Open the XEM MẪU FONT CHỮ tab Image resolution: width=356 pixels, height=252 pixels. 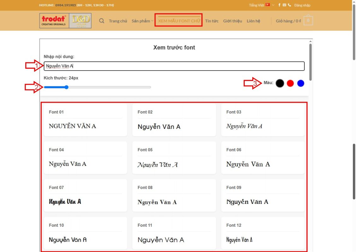(x=179, y=21)
